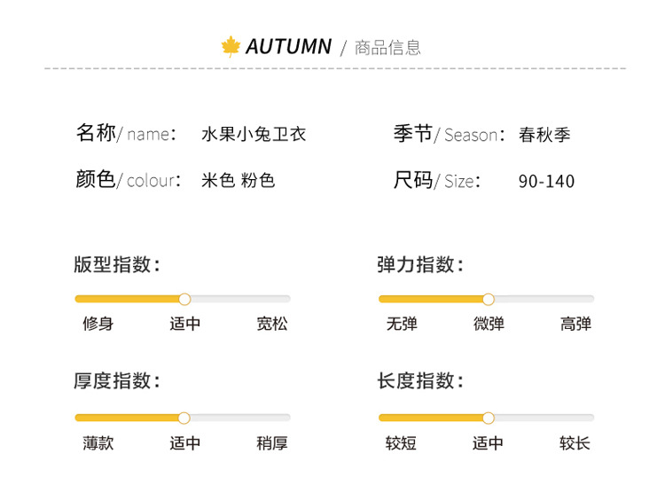The width and height of the screenshot is (665, 493).
Task: Click the colour value 米色 粉色
Action: (238, 181)
